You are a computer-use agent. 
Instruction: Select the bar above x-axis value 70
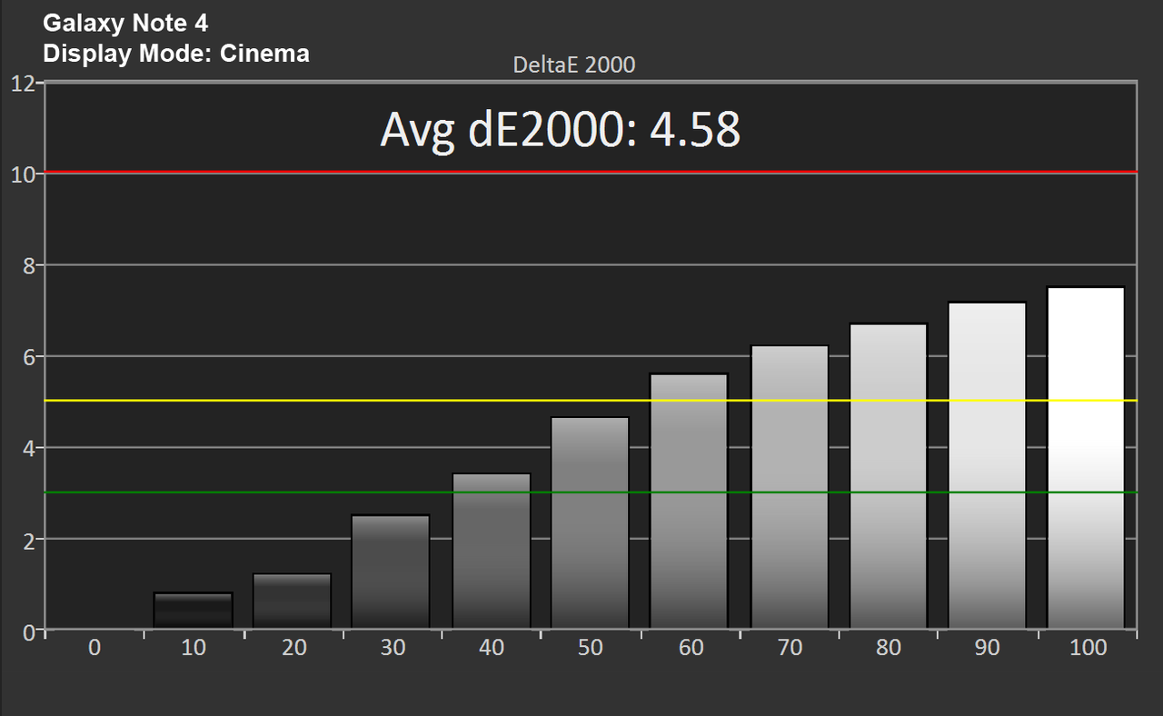[x=790, y=487]
